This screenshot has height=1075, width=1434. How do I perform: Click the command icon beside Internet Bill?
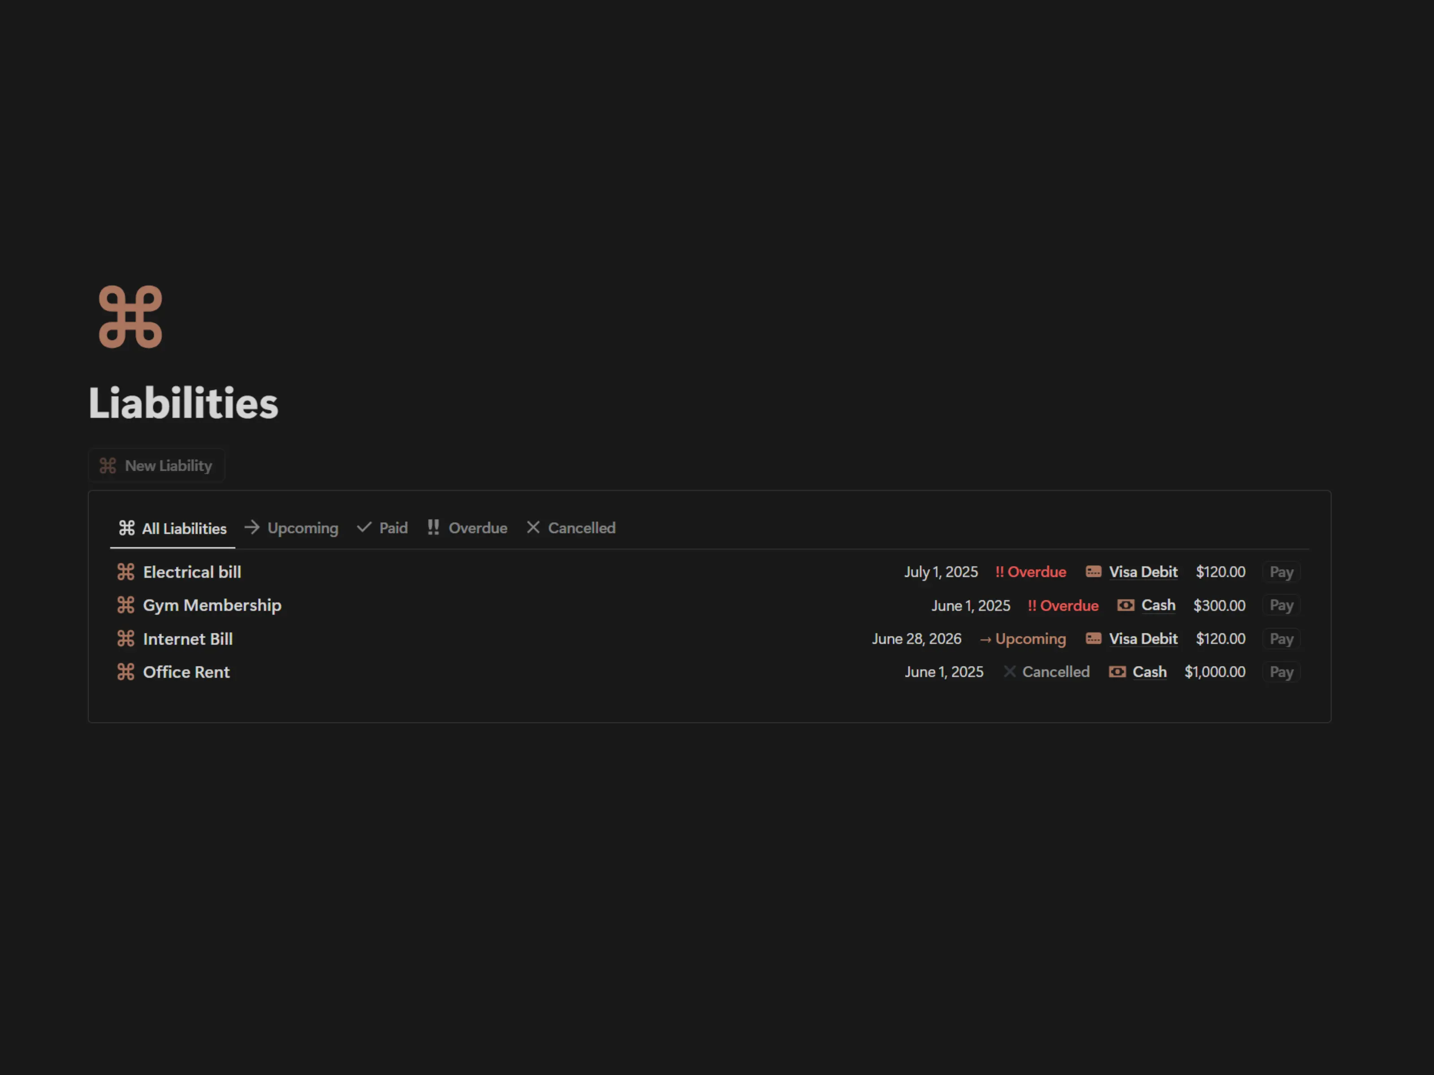[126, 638]
